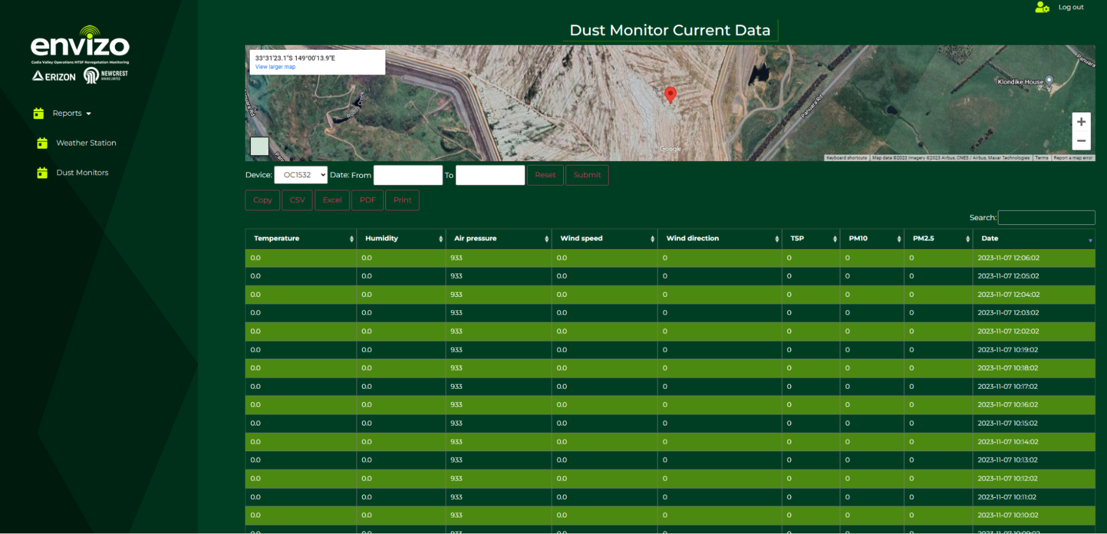Sort by PM2.5 column
This screenshot has width=1107, height=534.
click(x=939, y=239)
